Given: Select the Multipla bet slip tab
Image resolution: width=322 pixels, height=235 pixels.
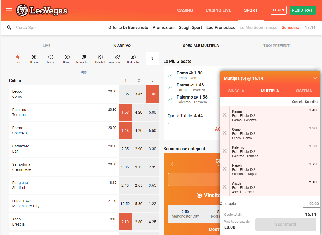Looking at the screenshot, I should tap(270, 91).
